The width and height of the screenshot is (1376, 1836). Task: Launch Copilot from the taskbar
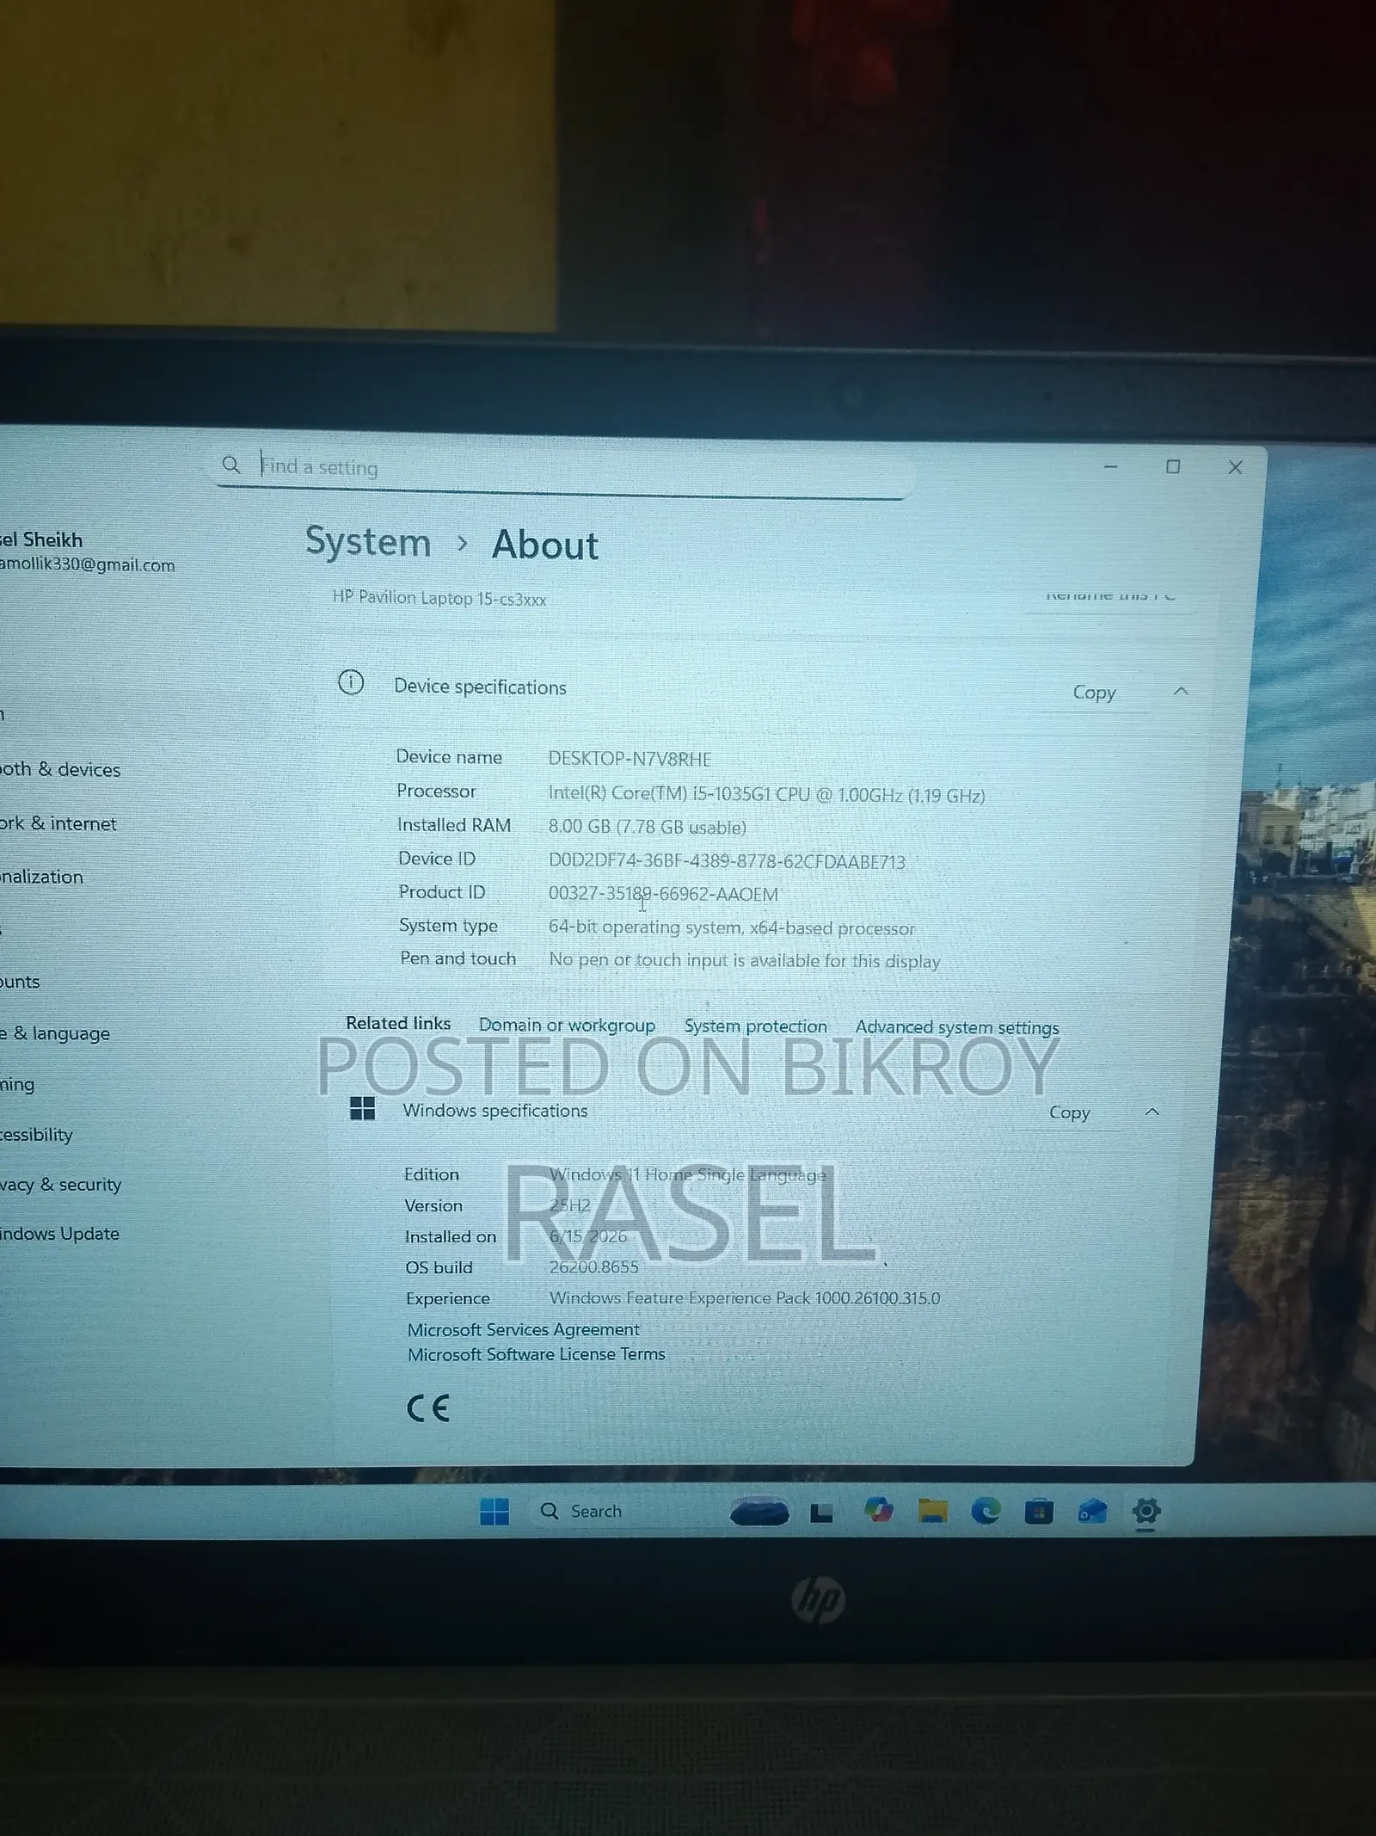pyautogui.click(x=878, y=1511)
